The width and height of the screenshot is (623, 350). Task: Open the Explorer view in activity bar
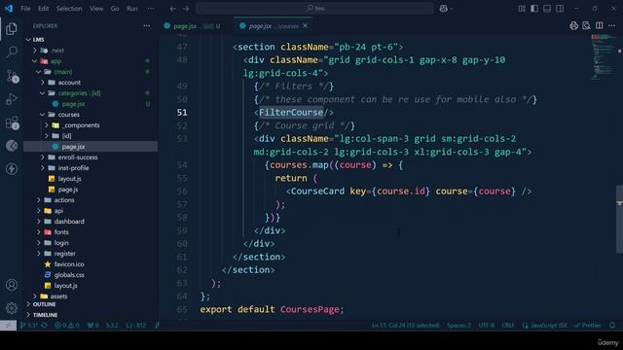pos(12,28)
